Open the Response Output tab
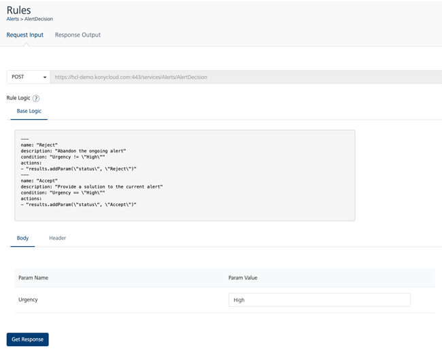Viewport: 442px width, 351px height. pos(78,35)
